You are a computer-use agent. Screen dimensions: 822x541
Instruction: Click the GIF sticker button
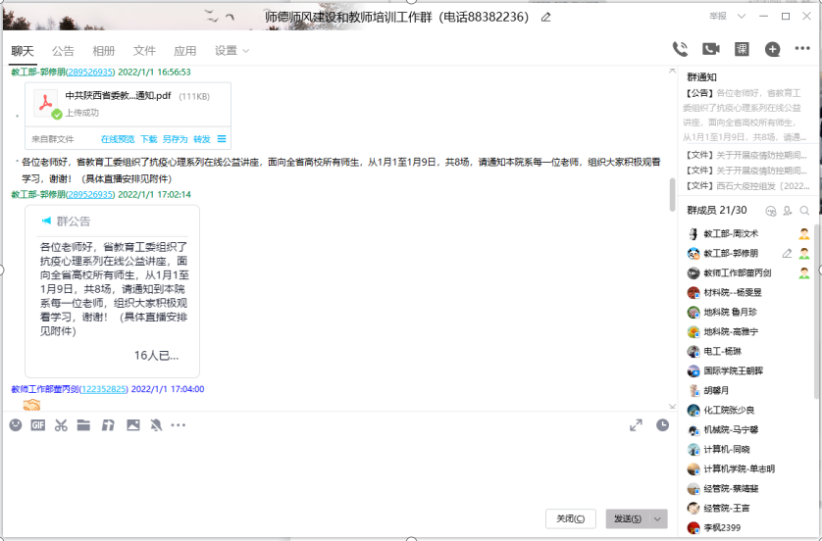click(x=38, y=425)
